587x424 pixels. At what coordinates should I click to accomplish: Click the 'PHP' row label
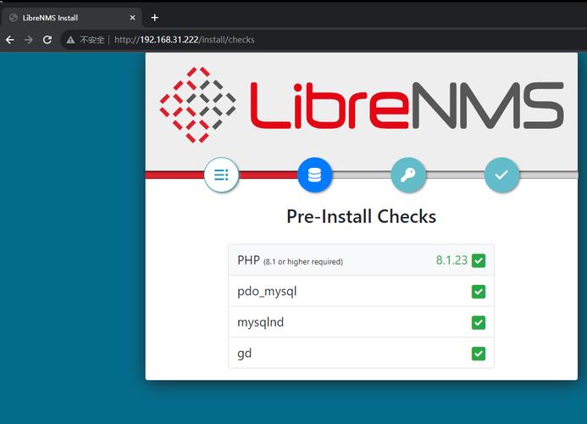[x=248, y=260]
